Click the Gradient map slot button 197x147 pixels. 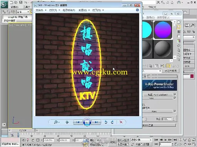point(158,95)
